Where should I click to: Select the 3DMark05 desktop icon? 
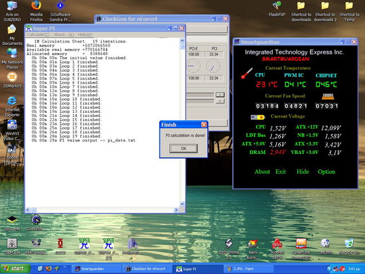(12, 80)
